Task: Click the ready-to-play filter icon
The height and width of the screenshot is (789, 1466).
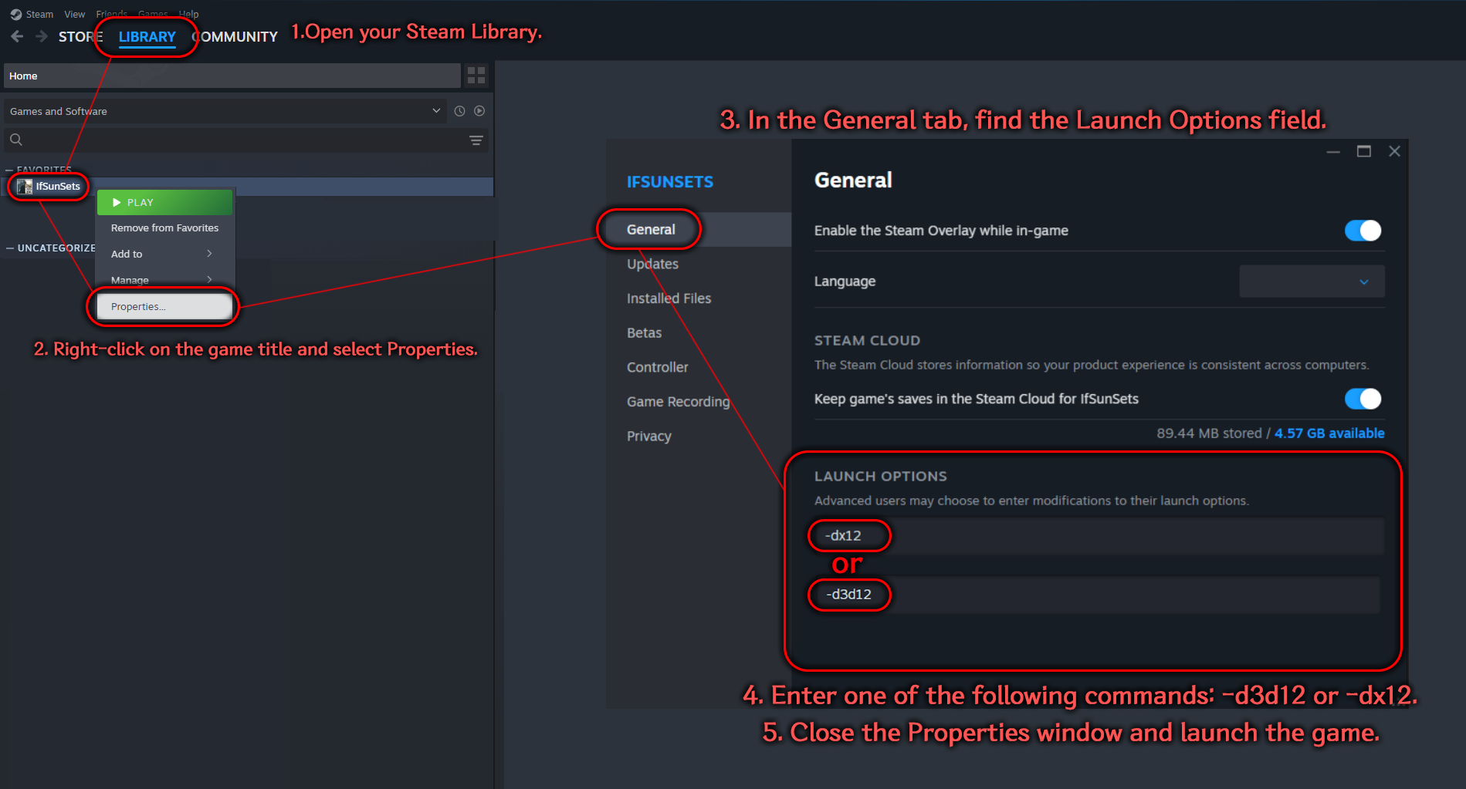Action: pyautogui.click(x=479, y=111)
